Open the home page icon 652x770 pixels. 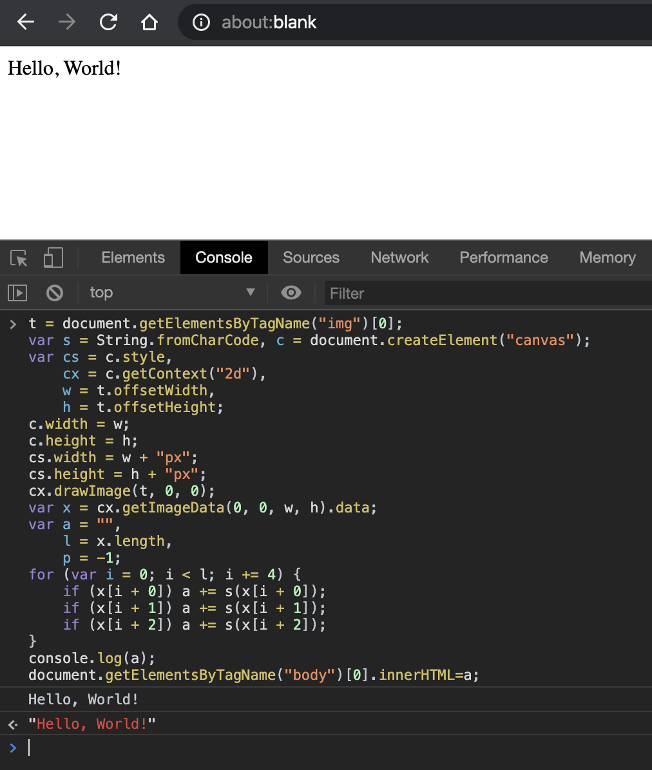[x=149, y=22]
